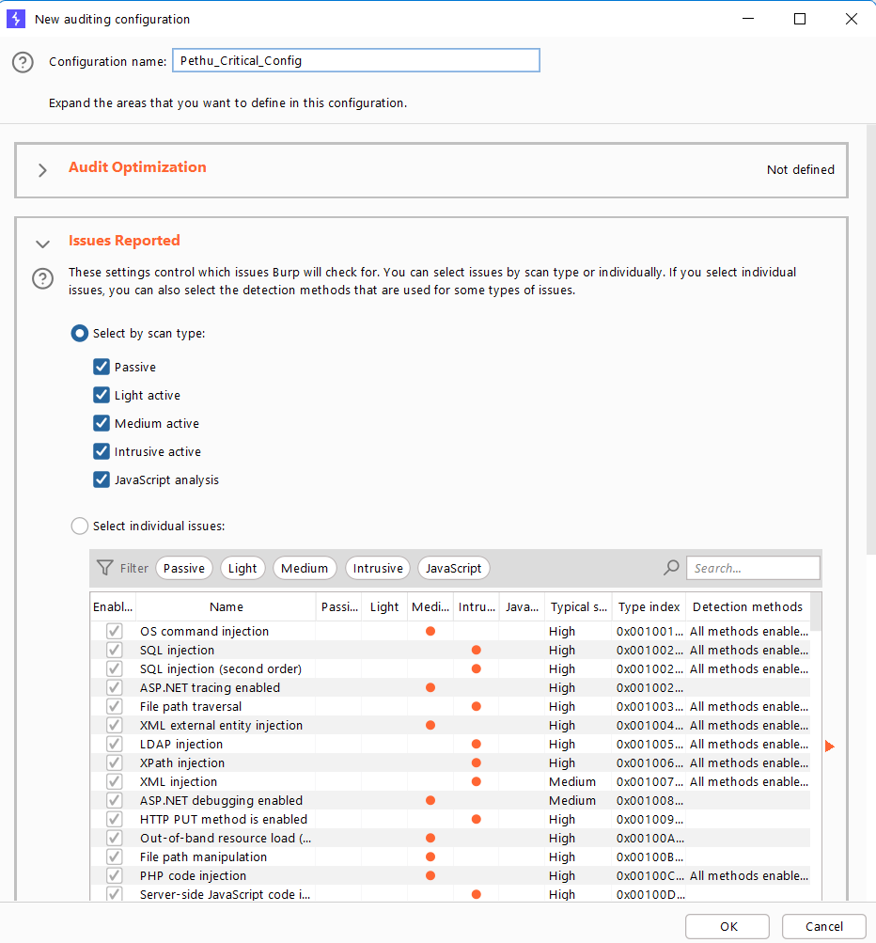Uncheck the Medium active checkbox
The height and width of the screenshot is (943, 876).
[x=102, y=423]
